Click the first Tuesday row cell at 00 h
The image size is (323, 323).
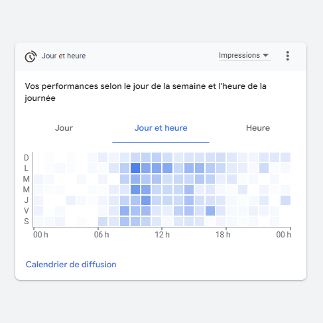[38, 179]
